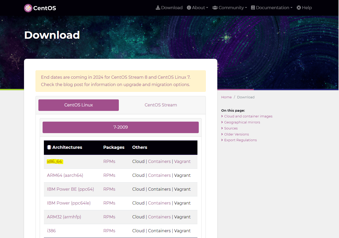Screen dimensions: 339x238
Task: Open RPMs link in ARM64 row
Action: coord(109,175)
